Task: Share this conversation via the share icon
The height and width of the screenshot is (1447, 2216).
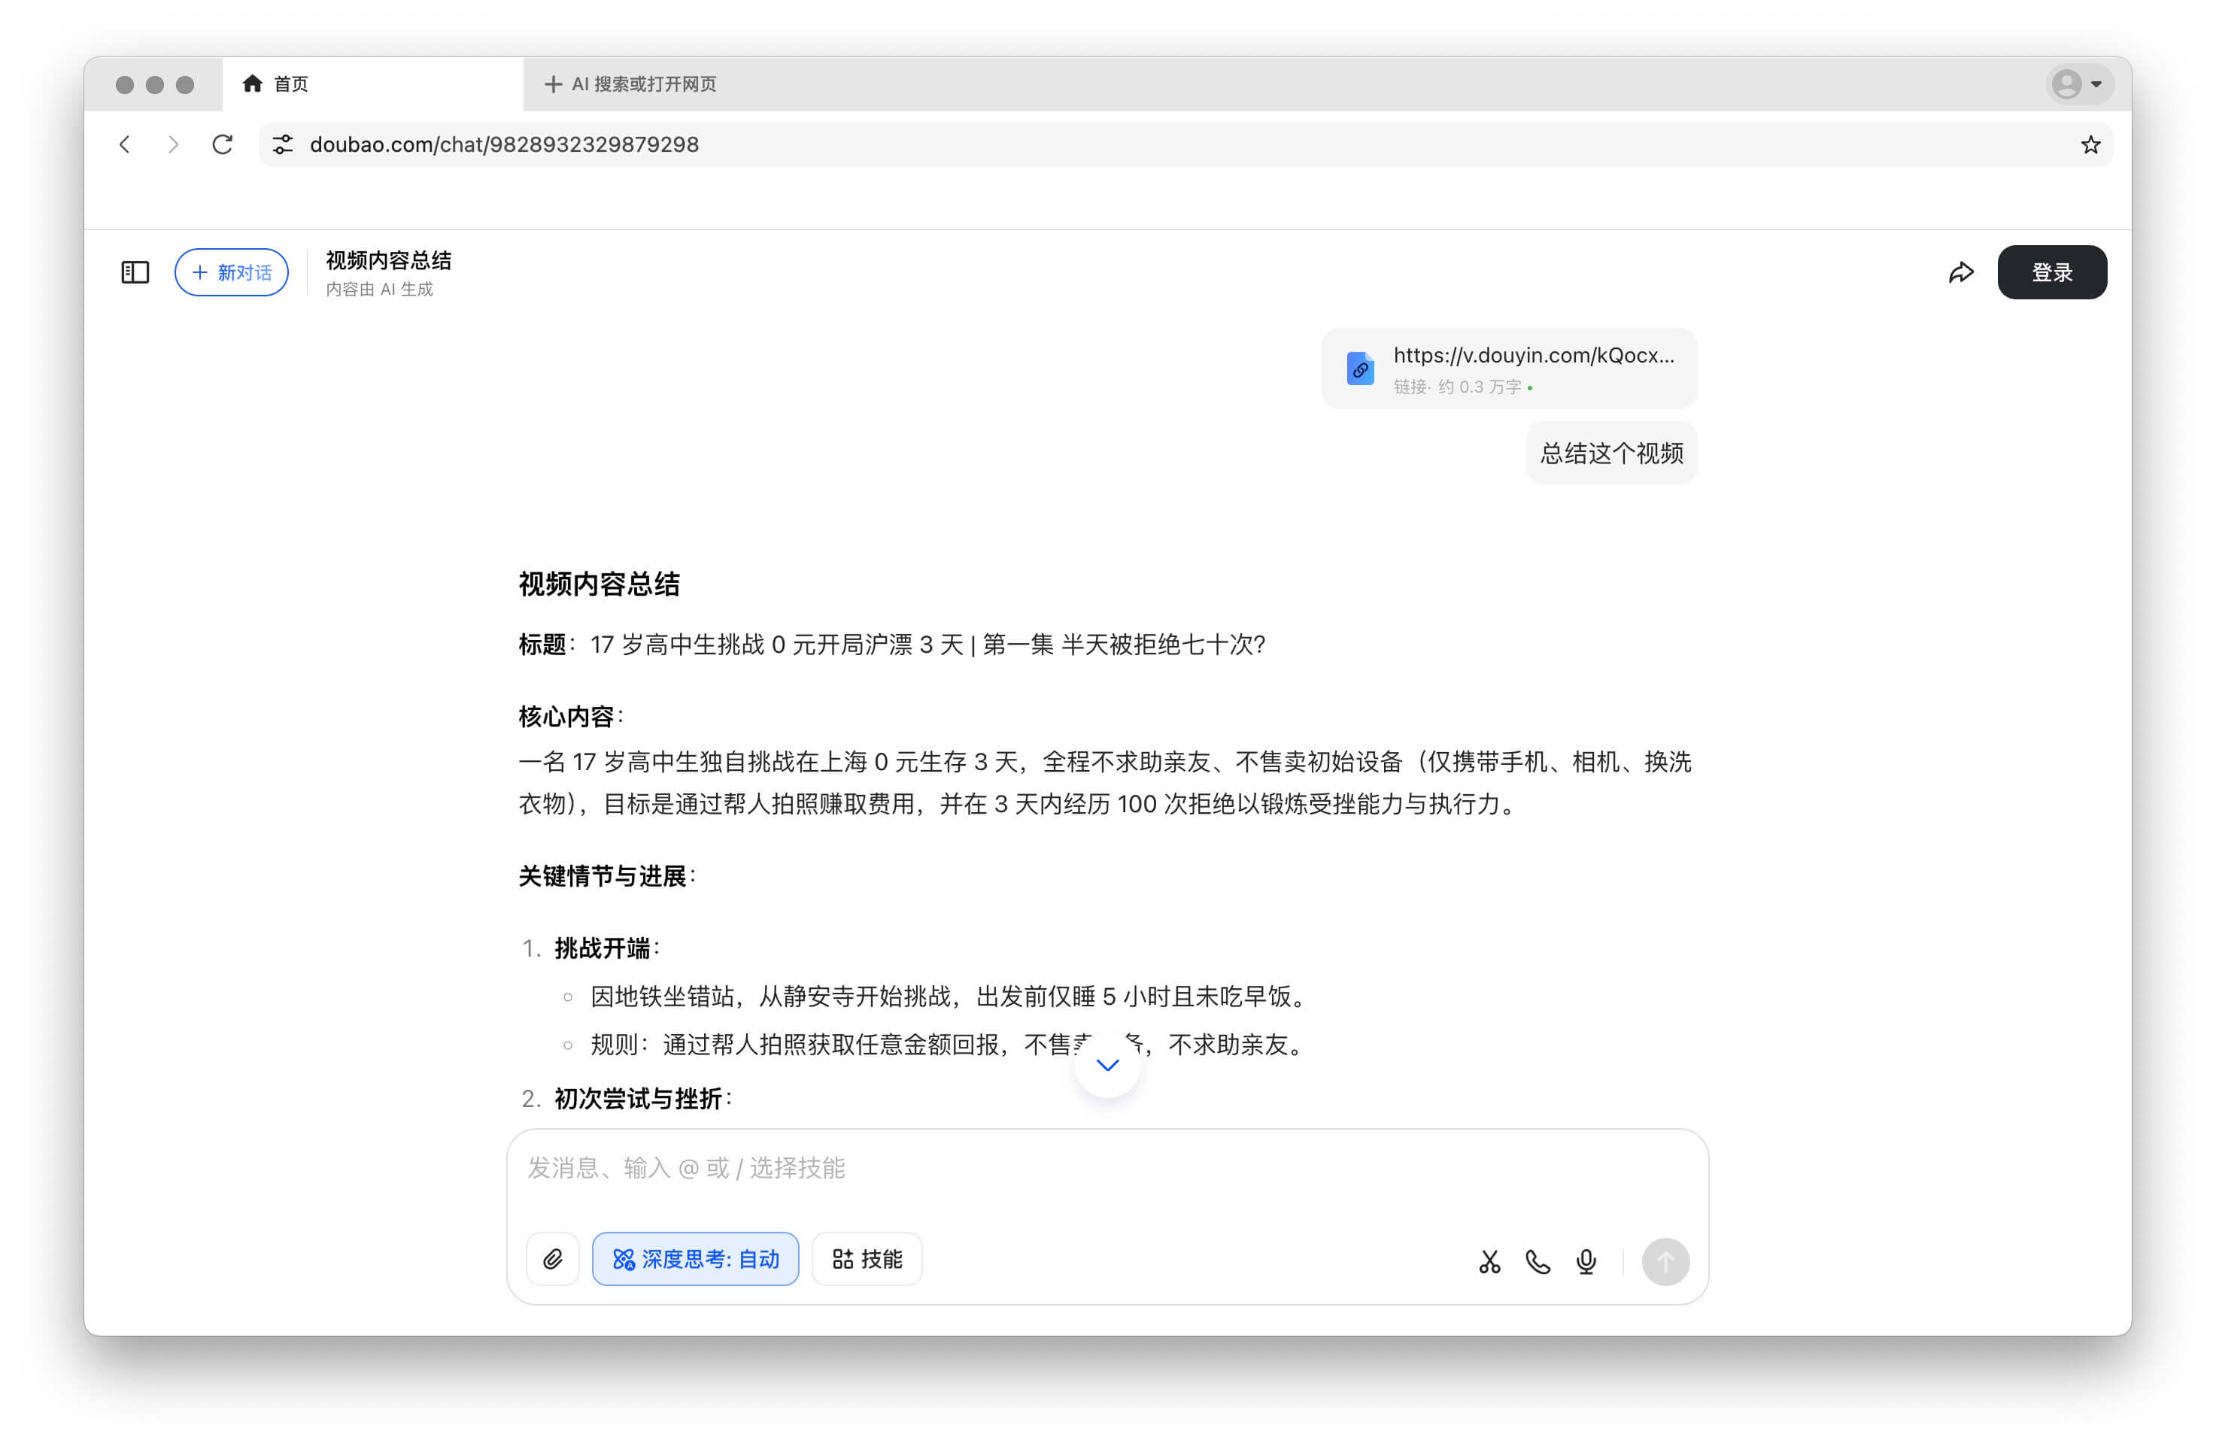Action: tap(1962, 272)
